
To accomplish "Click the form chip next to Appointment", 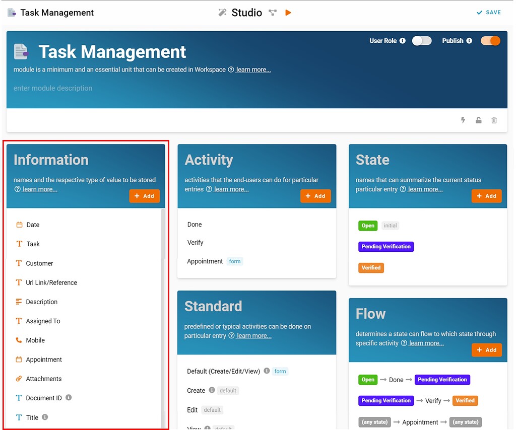I will click(x=235, y=261).
